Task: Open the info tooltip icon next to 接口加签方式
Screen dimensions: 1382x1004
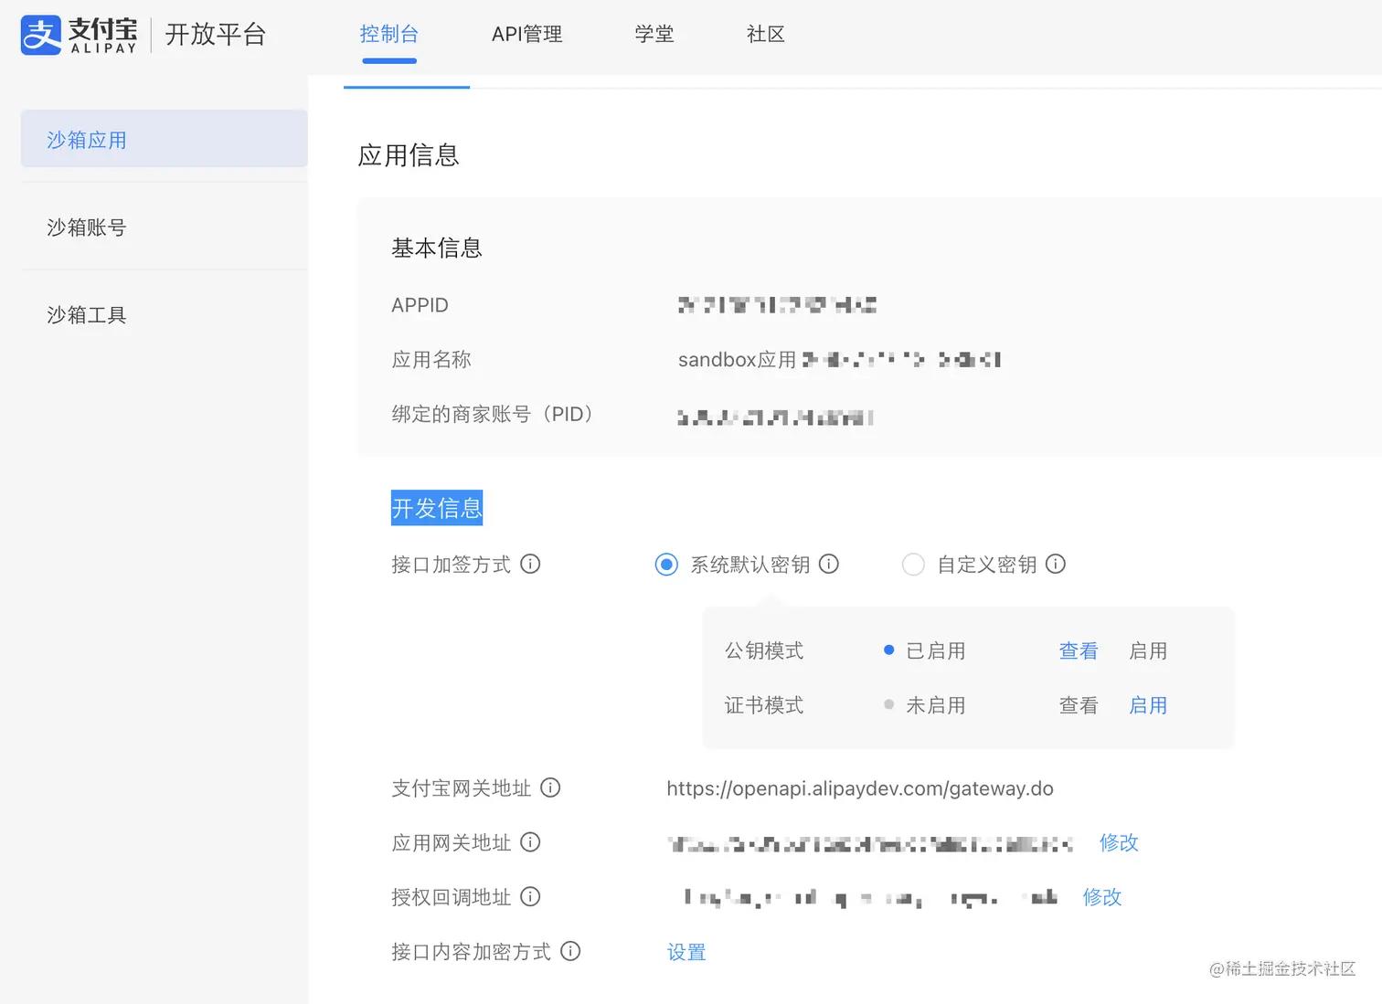Action: pos(531,565)
